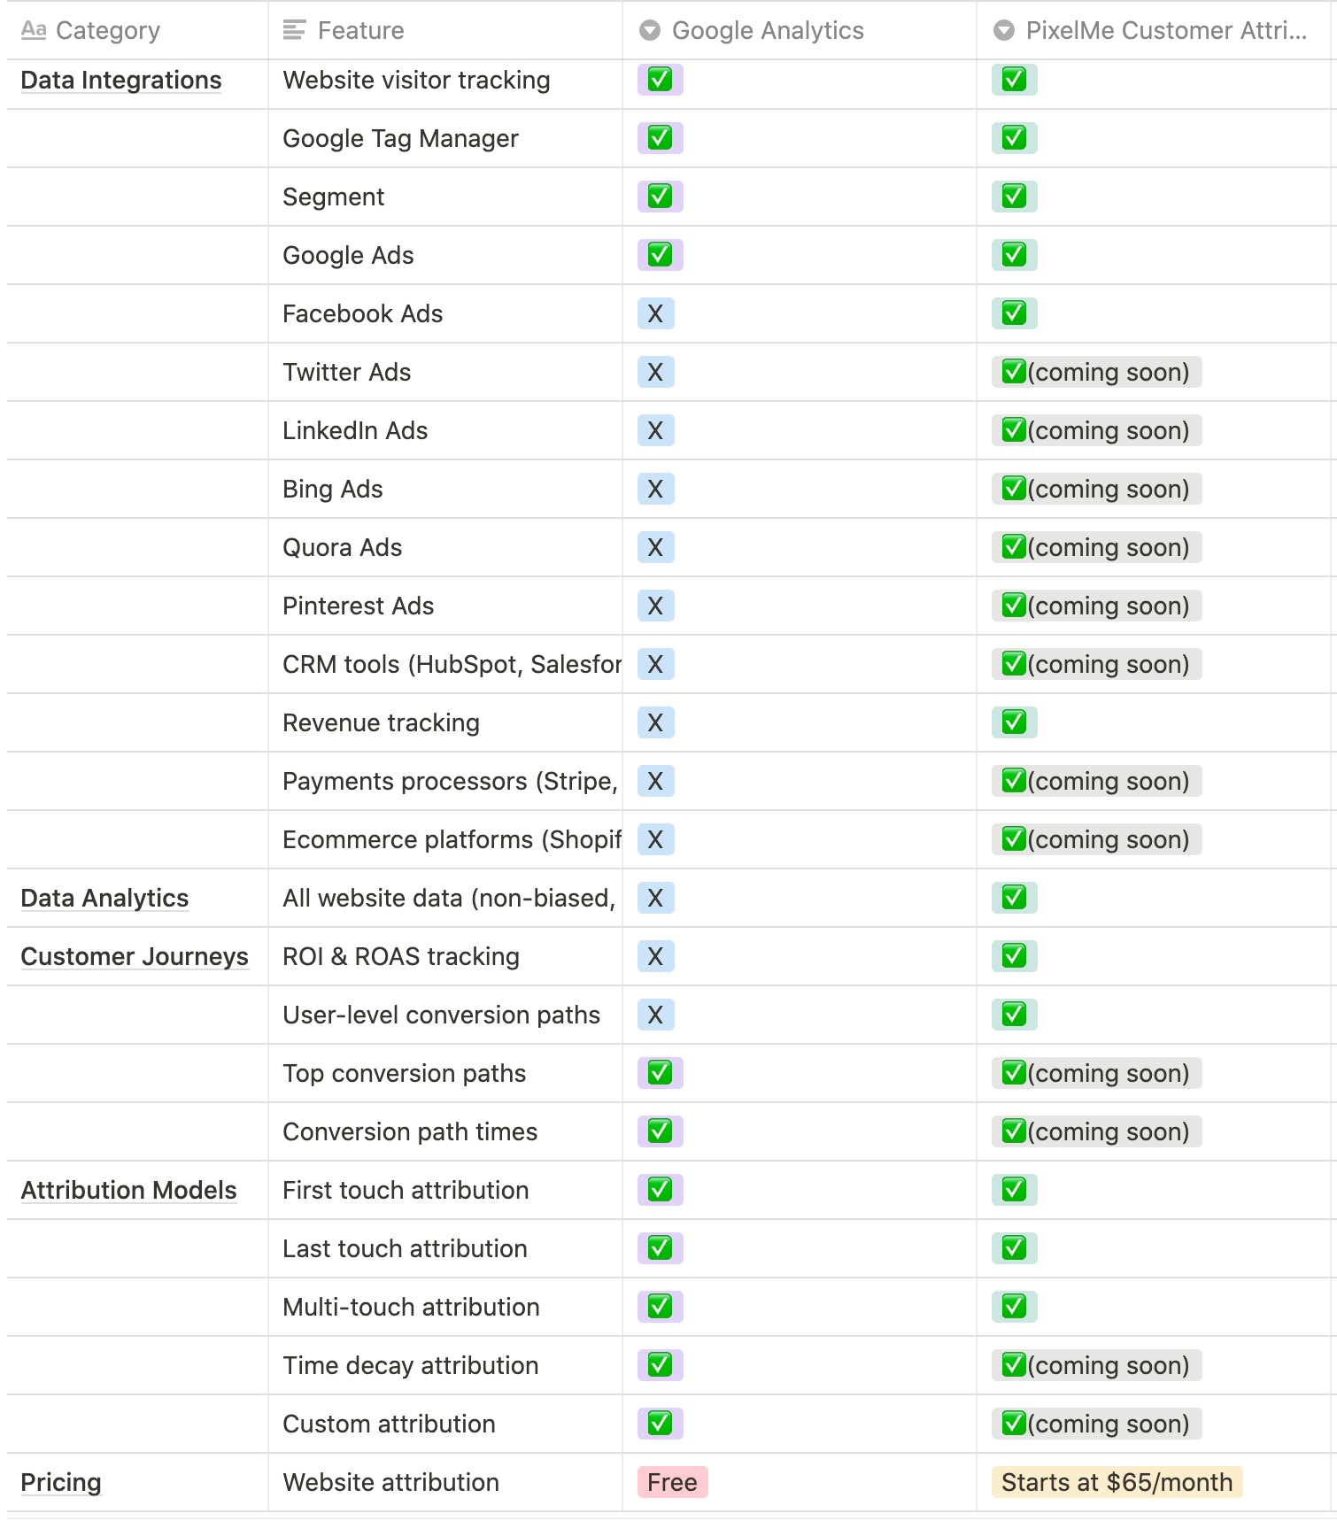This screenshot has width=1337, height=1521.
Task: Open the Feature column header menu
Action: tap(360, 30)
